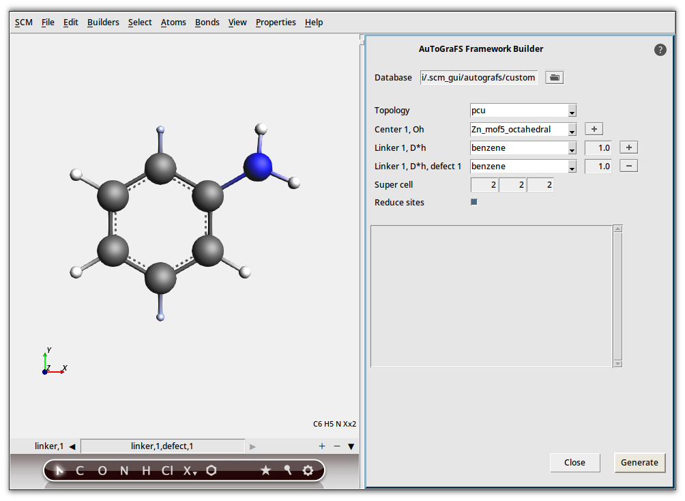Screen dimensions: 685x501
Task: Open the Center 1, Oh dropdown
Action: tap(572, 129)
